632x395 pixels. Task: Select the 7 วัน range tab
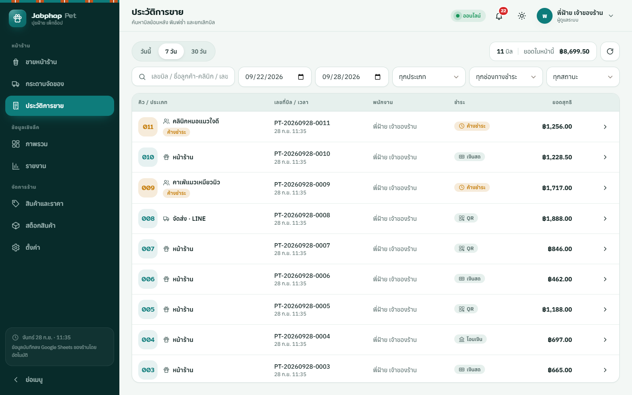(171, 51)
